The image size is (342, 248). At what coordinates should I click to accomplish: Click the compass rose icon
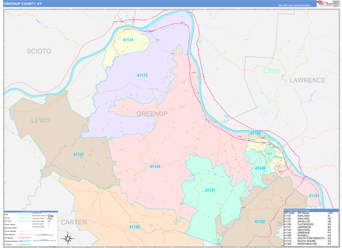68,237
